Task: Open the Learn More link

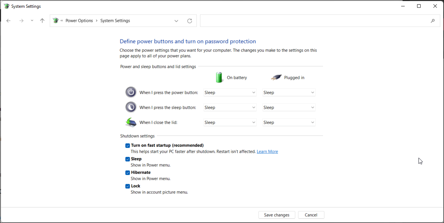Action: coord(267,151)
